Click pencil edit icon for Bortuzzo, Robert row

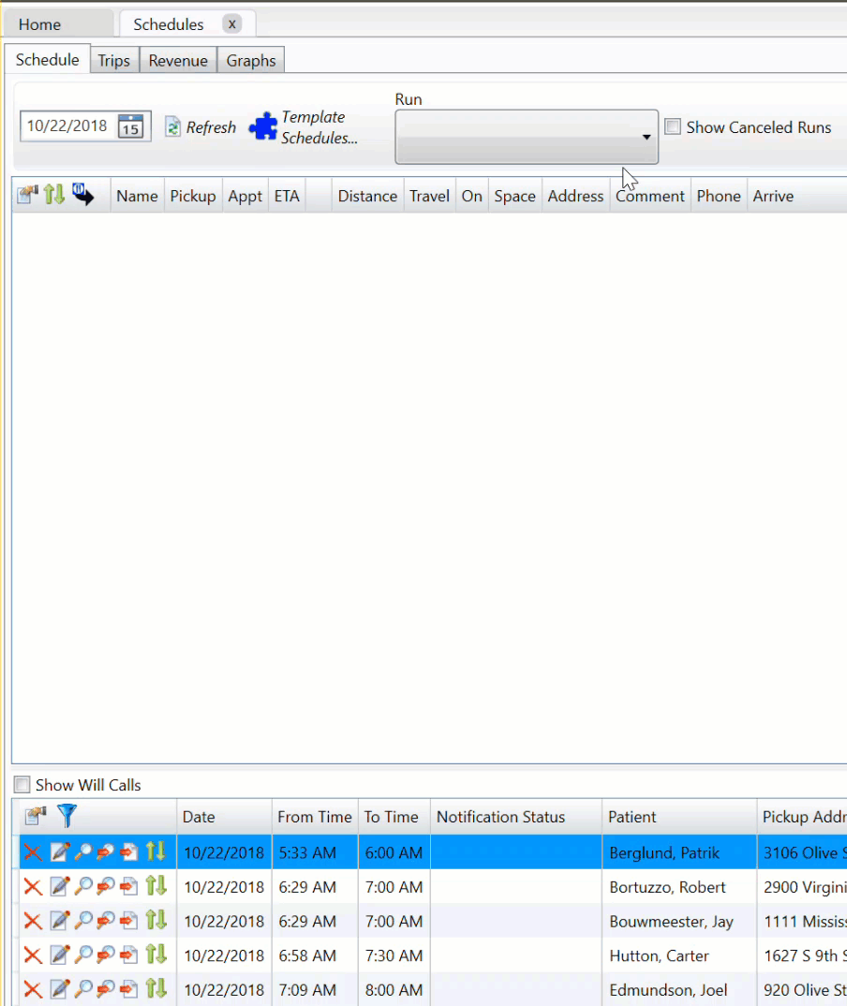pyautogui.click(x=60, y=887)
